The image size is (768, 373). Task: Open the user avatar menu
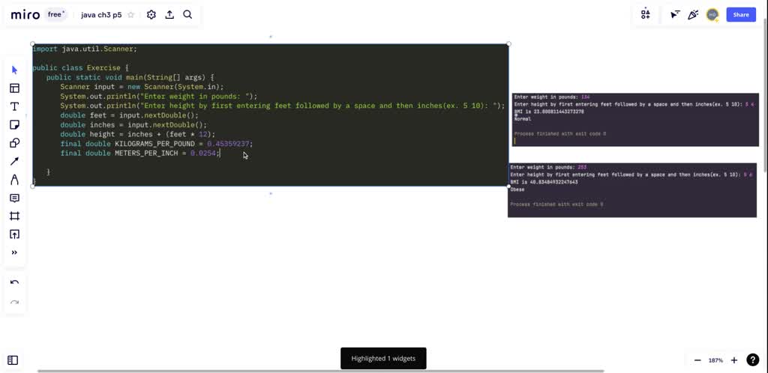[712, 14]
